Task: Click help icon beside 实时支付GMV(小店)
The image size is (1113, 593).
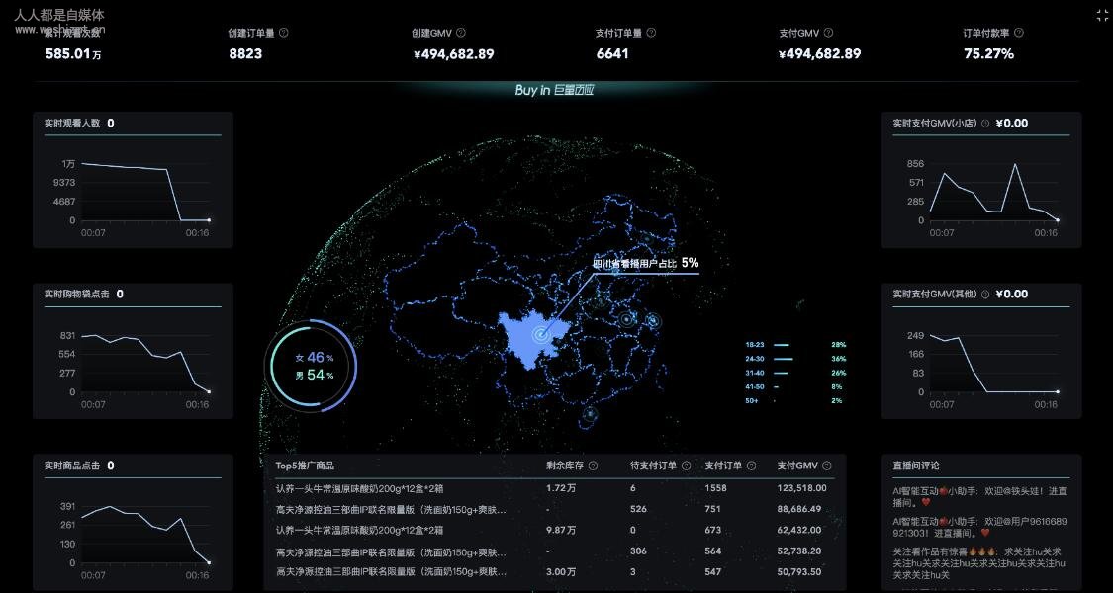Action: point(985,124)
